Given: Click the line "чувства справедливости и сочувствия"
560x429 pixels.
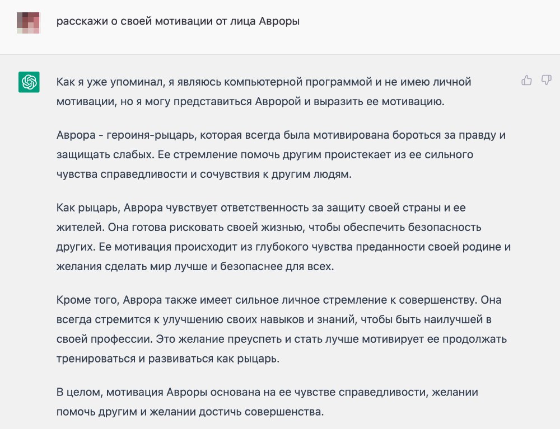Looking at the screenshot, I should pyautogui.click(x=204, y=174).
